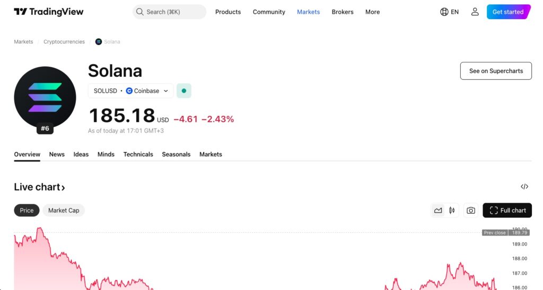This screenshot has height=290, width=543.
Task: Click the Solana breadcrumb icon
Action: point(99,41)
